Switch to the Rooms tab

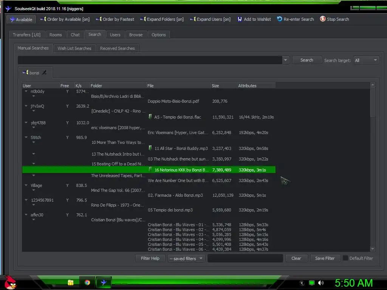(56, 35)
